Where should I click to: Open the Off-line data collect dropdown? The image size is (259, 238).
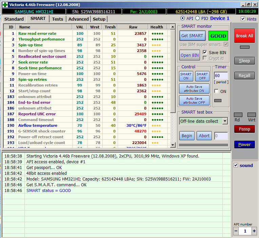click(225, 121)
